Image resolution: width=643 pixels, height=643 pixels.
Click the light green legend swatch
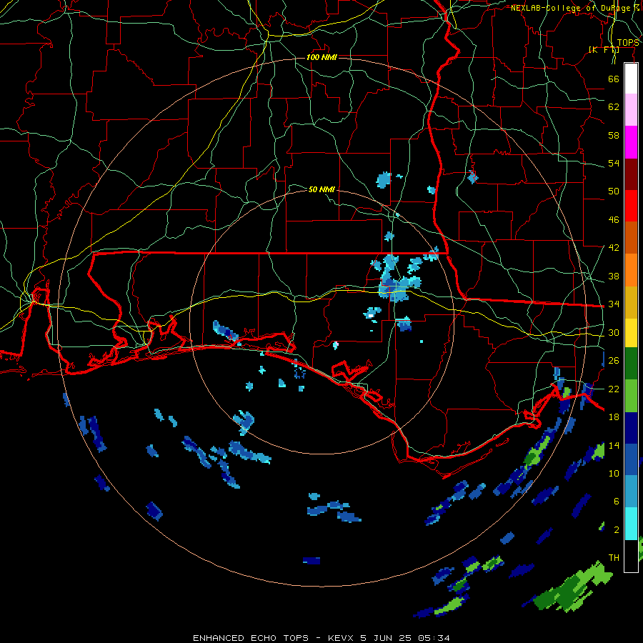631,396
